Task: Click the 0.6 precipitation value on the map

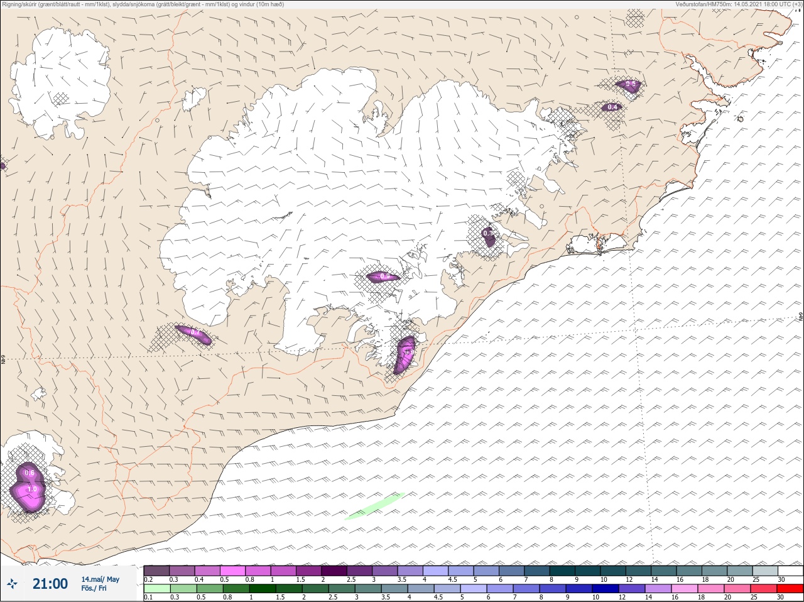Action: 29,473
